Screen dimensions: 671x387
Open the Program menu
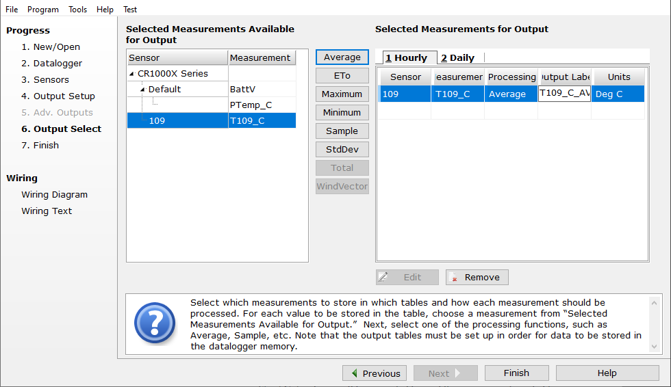[x=43, y=10]
